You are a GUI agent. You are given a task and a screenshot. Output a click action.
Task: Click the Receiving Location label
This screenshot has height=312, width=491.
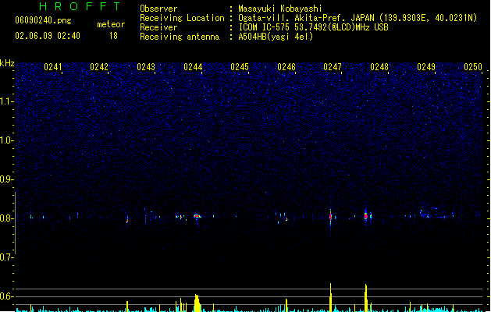(x=182, y=18)
